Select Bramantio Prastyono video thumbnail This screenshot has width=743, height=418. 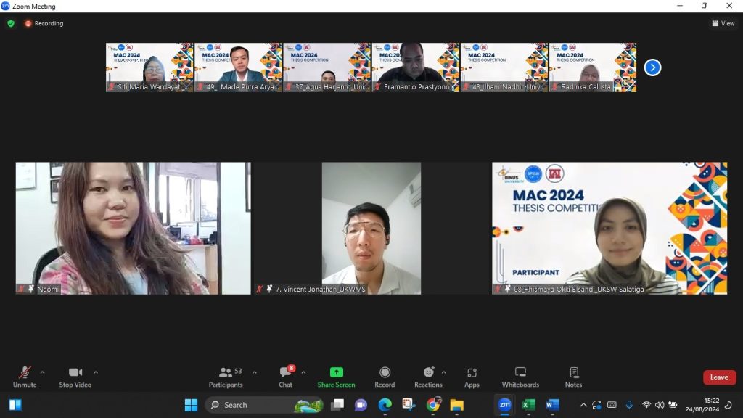coord(415,67)
